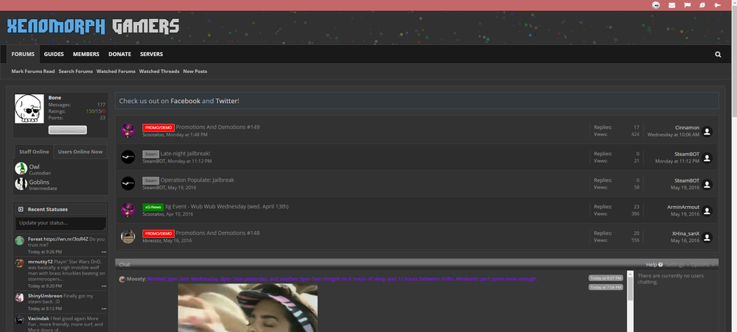Open options dots on mrnutty12's status
Image resolution: width=737 pixels, height=332 pixels.
(104, 286)
